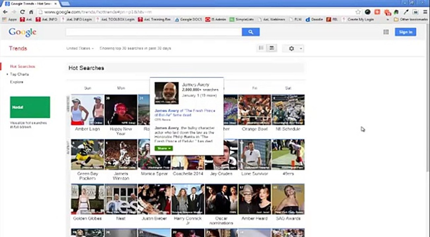Select Hot Searches in the left sidebar

pos(22,66)
